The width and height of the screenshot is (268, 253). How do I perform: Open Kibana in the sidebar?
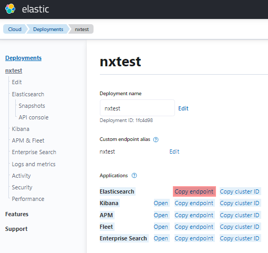tap(20, 129)
